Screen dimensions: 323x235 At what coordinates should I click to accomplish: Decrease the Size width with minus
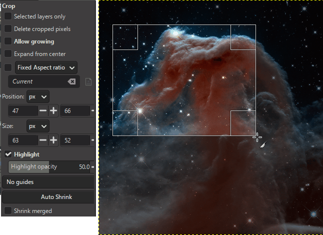(43, 140)
